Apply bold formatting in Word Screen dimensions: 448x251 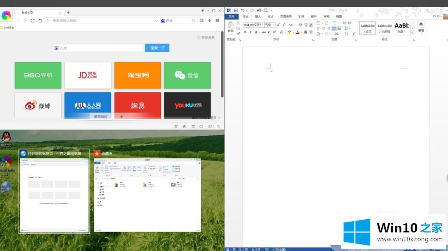point(245,32)
